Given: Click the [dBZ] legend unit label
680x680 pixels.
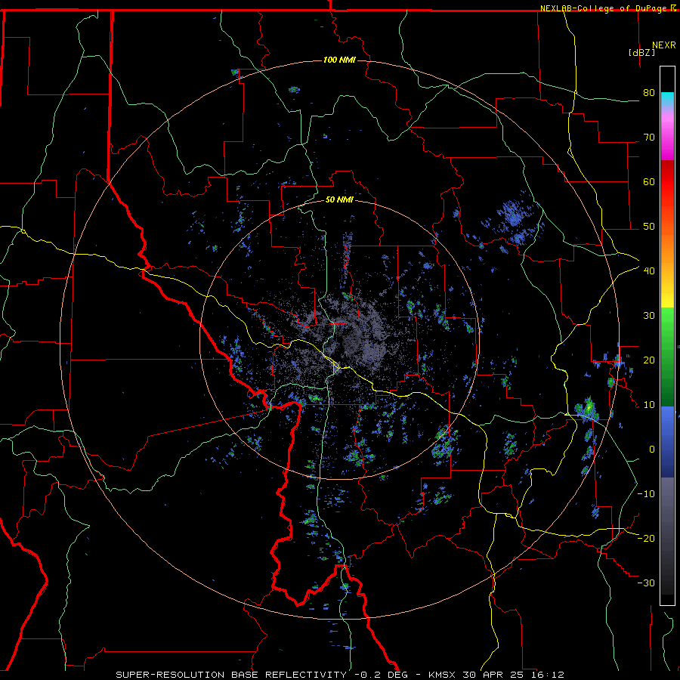Looking at the screenshot, I should [x=641, y=52].
